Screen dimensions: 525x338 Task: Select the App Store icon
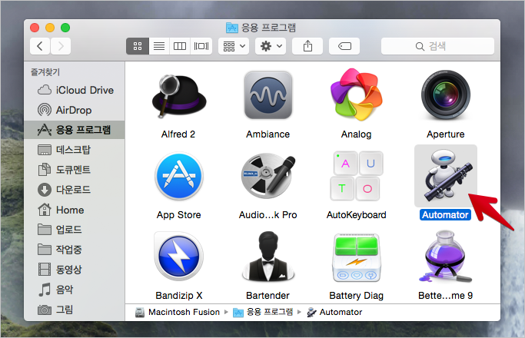[179, 177]
